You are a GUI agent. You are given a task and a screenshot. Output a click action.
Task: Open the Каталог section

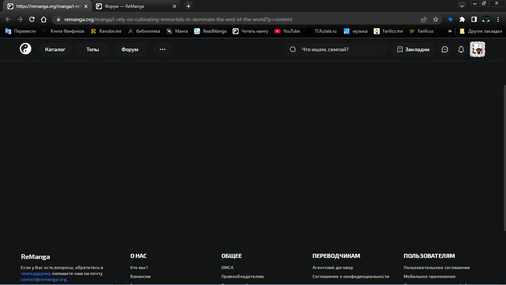55,49
